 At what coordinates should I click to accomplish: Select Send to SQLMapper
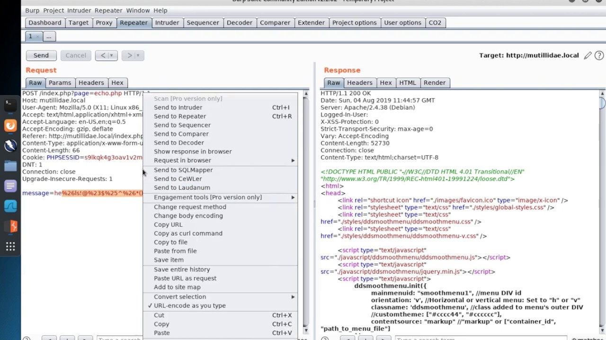pyautogui.click(x=221, y=170)
